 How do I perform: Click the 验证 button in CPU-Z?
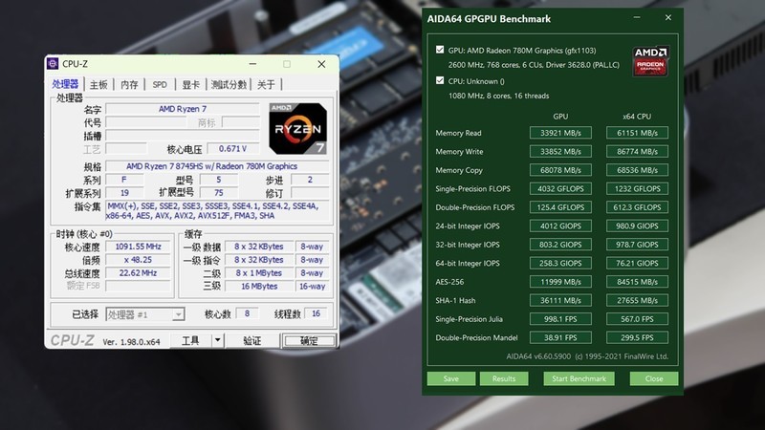[x=252, y=340]
